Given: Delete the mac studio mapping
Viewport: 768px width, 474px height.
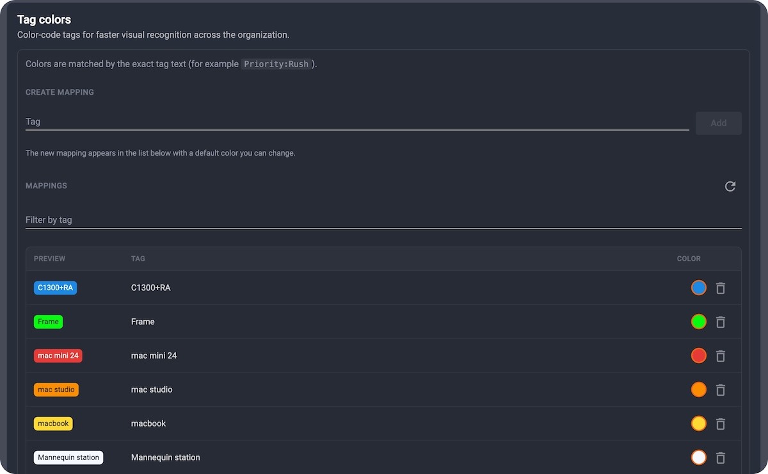Looking at the screenshot, I should pos(721,389).
